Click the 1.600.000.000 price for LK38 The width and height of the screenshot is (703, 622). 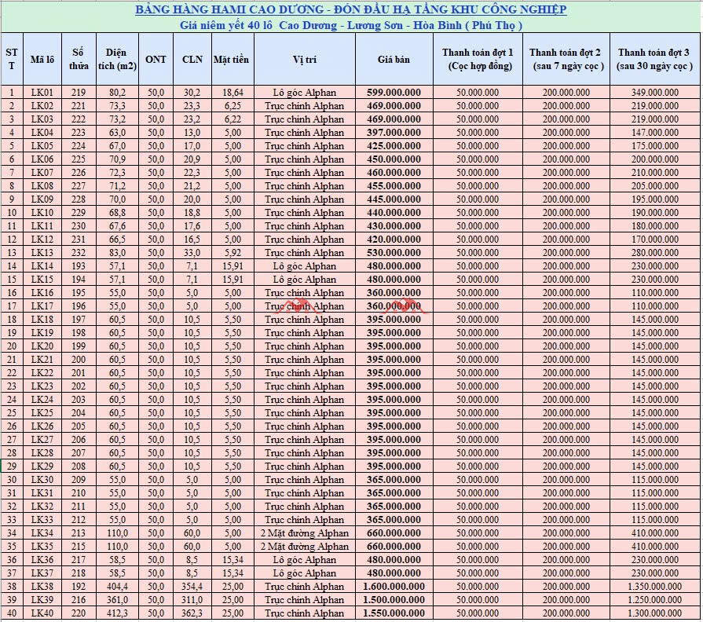coord(394,587)
